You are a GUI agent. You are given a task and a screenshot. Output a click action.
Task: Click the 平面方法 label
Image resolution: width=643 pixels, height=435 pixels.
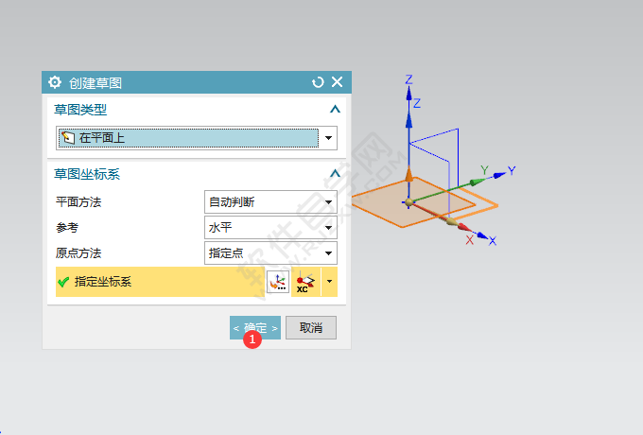(x=78, y=202)
